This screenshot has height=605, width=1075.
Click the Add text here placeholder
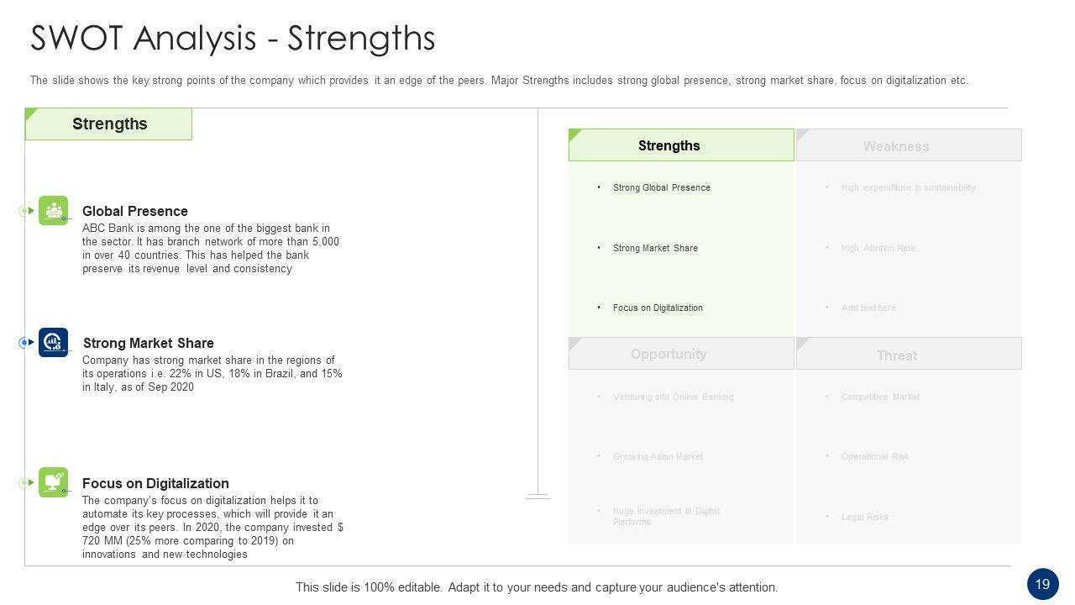(x=868, y=308)
